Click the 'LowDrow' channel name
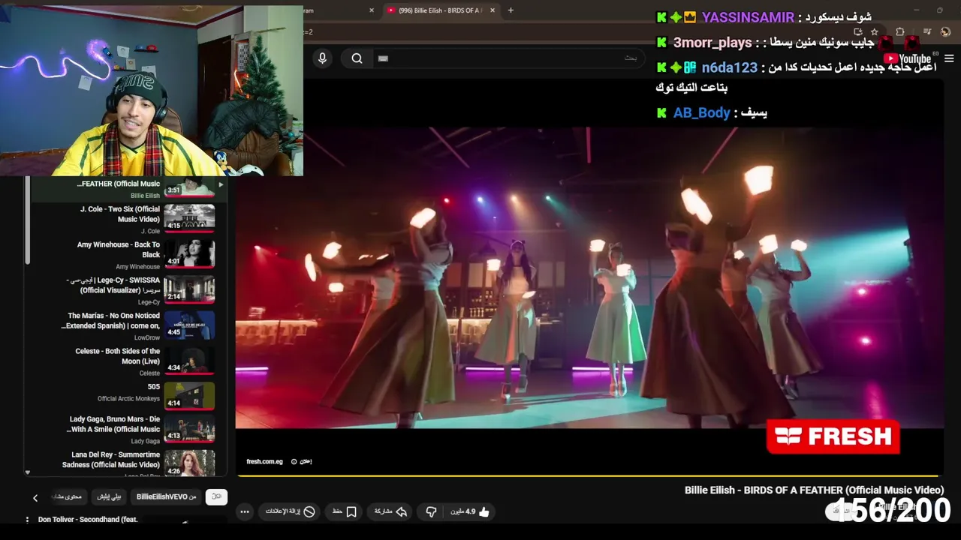Viewport: 961px width, 540px height. click(x=147, y=337)
